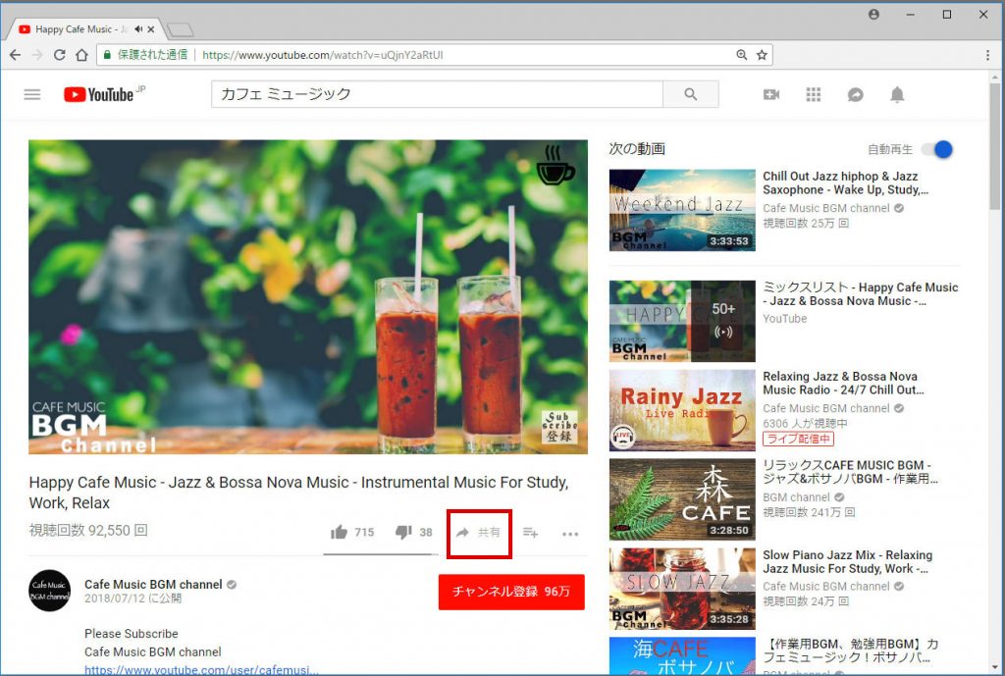Click the 6306 人が視聴中 viewer count
Screen dimensions: 1005x676
805,424
